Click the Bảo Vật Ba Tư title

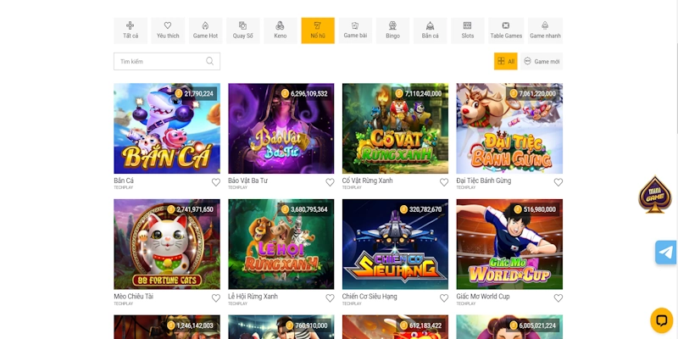[x=247, y=181]
